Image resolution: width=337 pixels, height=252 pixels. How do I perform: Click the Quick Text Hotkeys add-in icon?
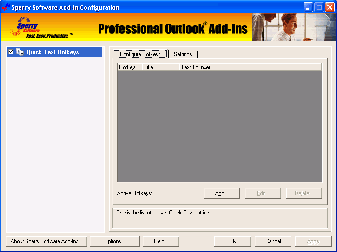click(x=20, y=52)
